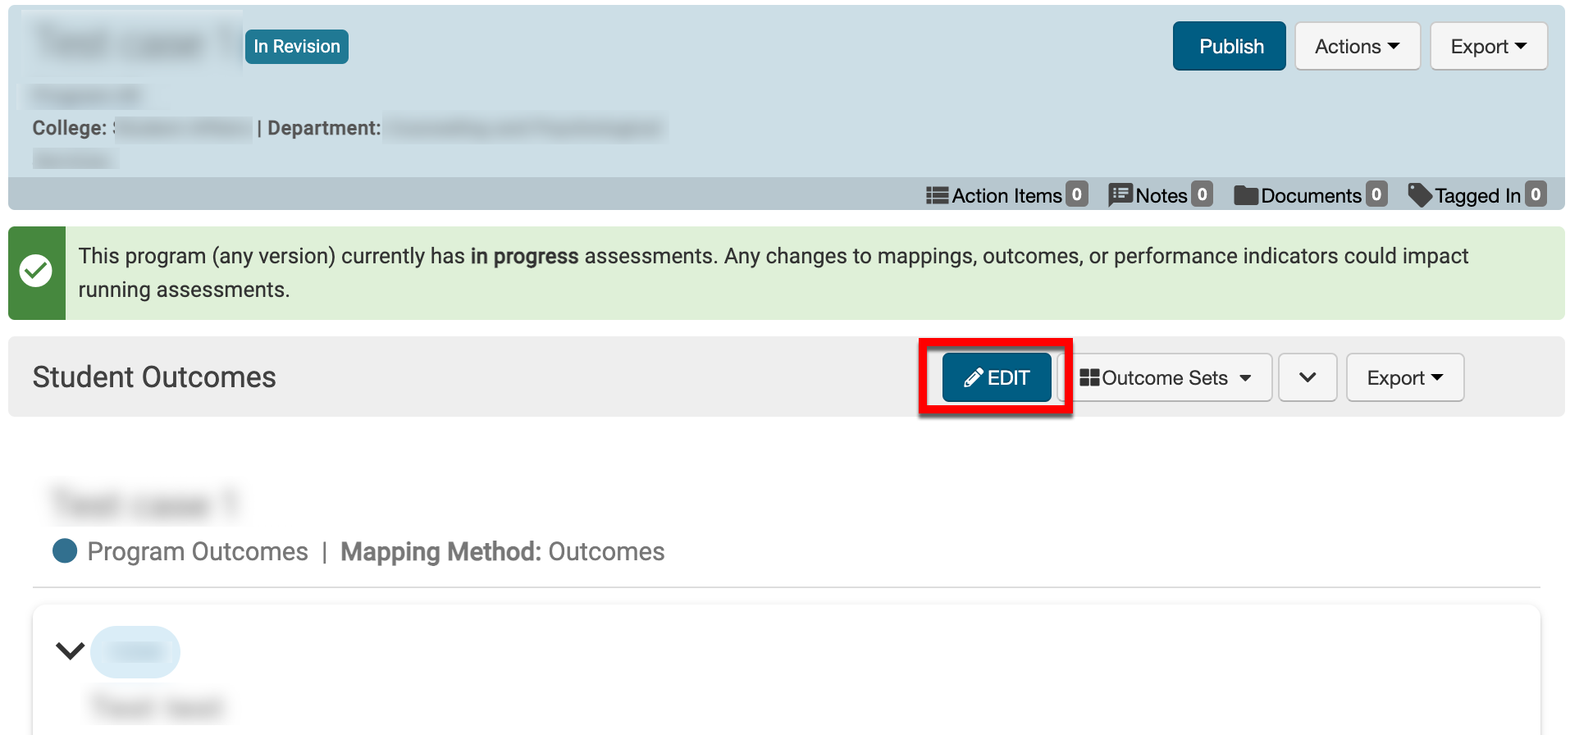The width and height of the screenshot is (1570, 735).
Task: Click the Tagged In count badge
Action: click(x=1536, y=194)
